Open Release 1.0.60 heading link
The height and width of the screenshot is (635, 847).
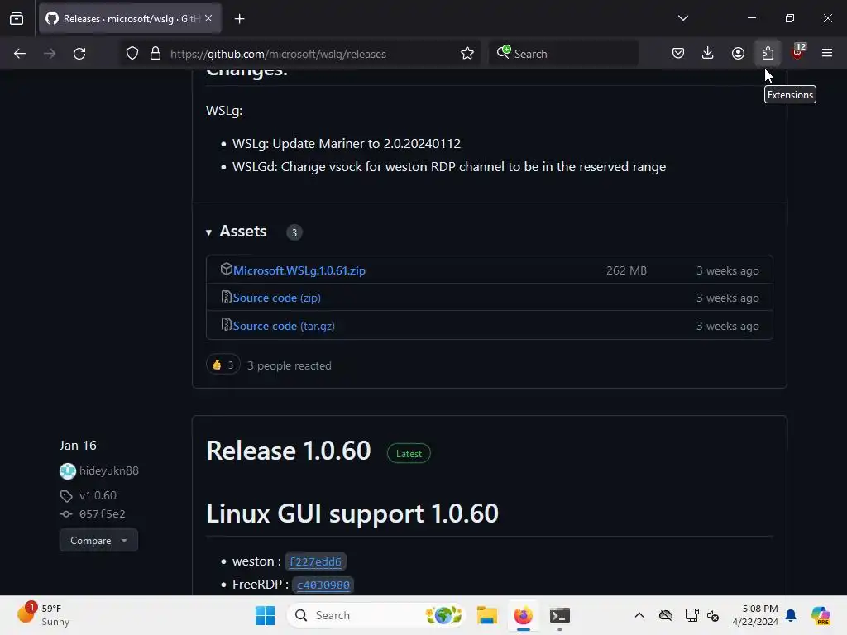289,451
